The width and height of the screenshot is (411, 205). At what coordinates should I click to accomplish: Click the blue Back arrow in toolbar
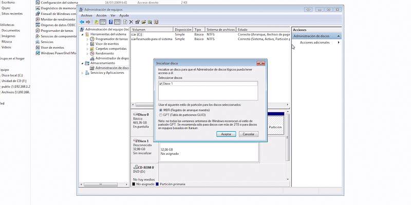pyautogui.click(x=82, y=22)
